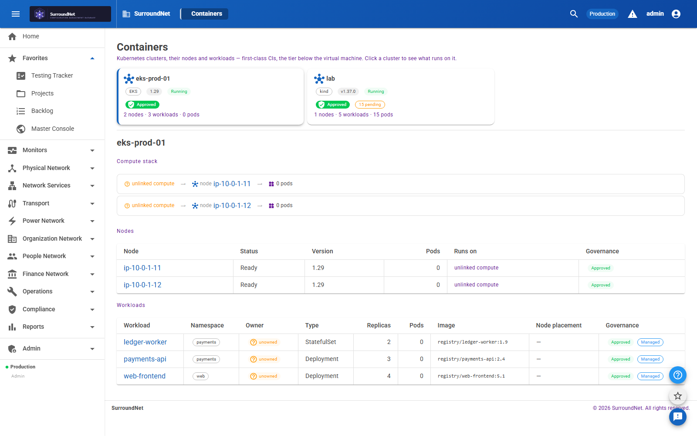Add page to favorites star button

tap(678, 396)
